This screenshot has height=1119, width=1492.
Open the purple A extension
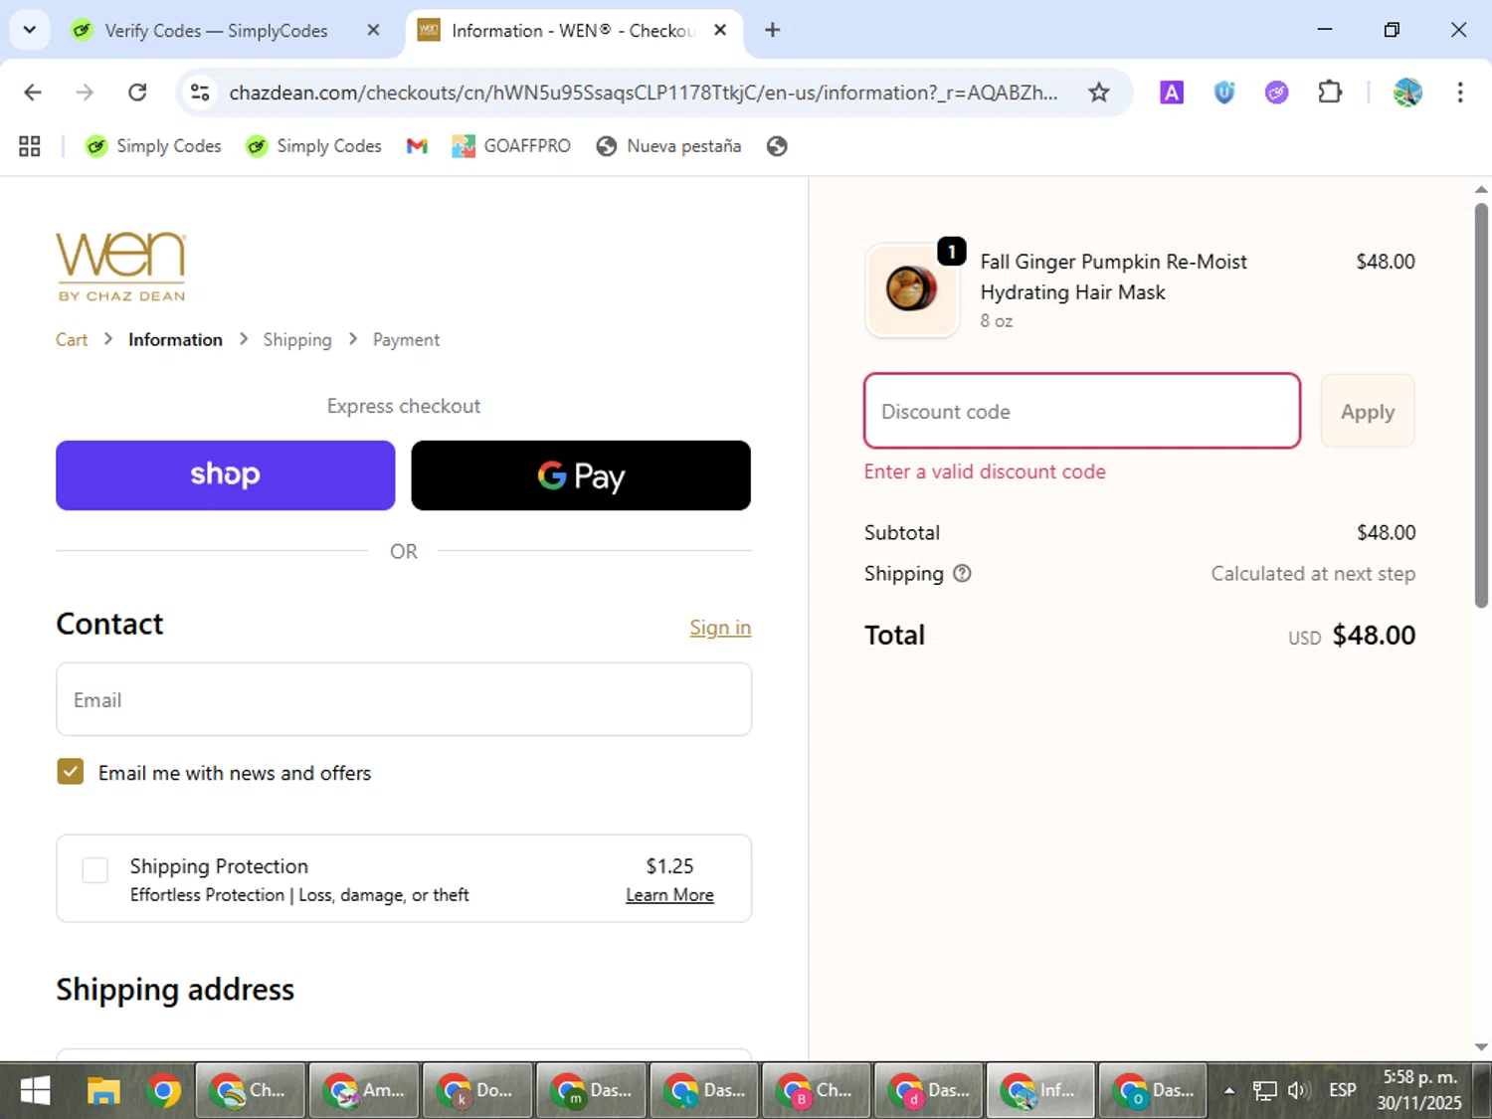[x=1172, y=93]
